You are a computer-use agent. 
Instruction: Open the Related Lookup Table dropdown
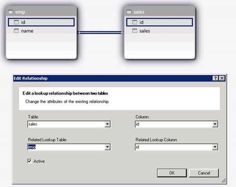click(x=107, y=147)
